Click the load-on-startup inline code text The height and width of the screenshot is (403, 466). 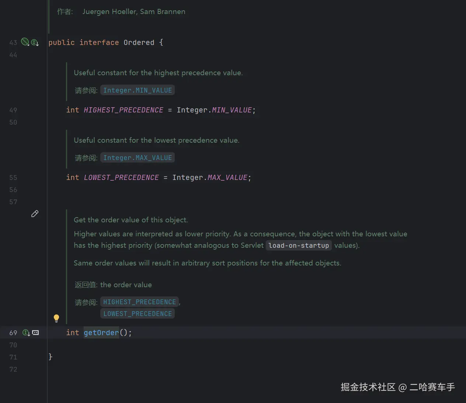pos(299,246)
